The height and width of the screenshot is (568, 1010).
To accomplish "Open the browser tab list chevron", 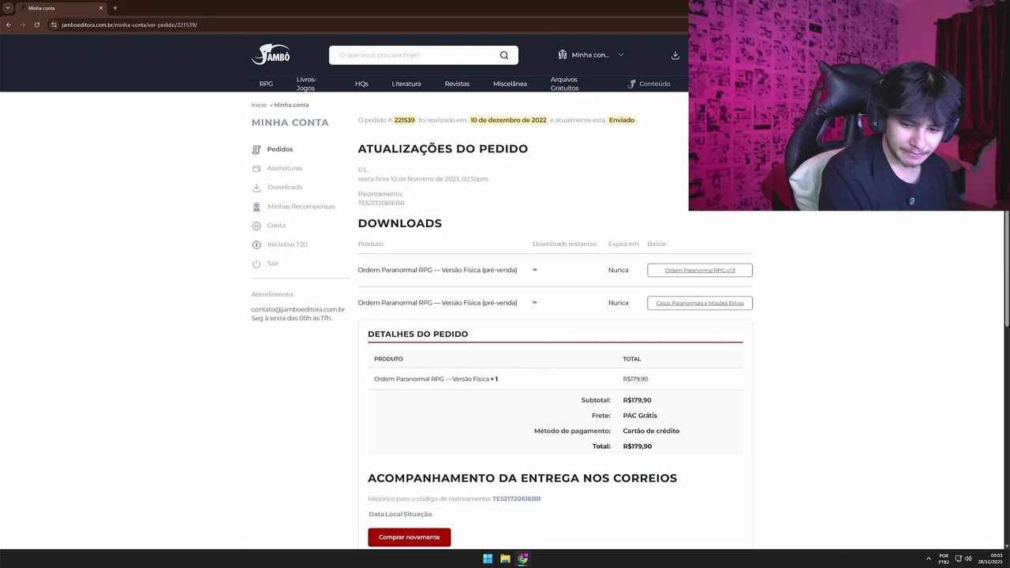I will click(x=7, y=8).
